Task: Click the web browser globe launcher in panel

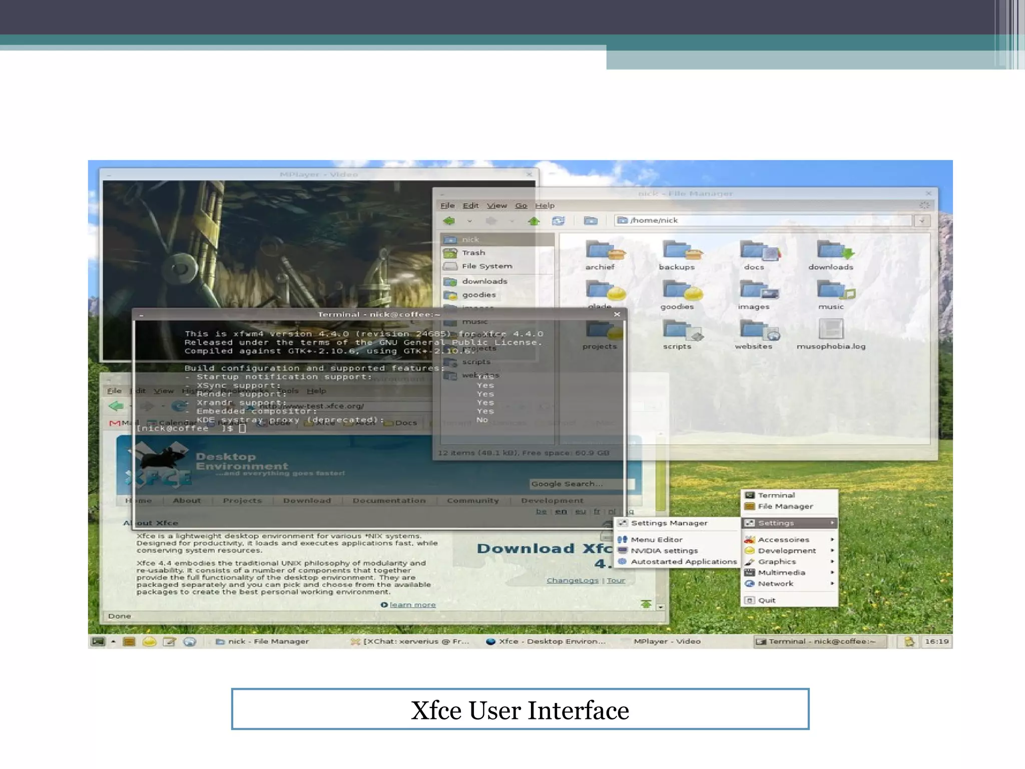Action: [190, 641]
